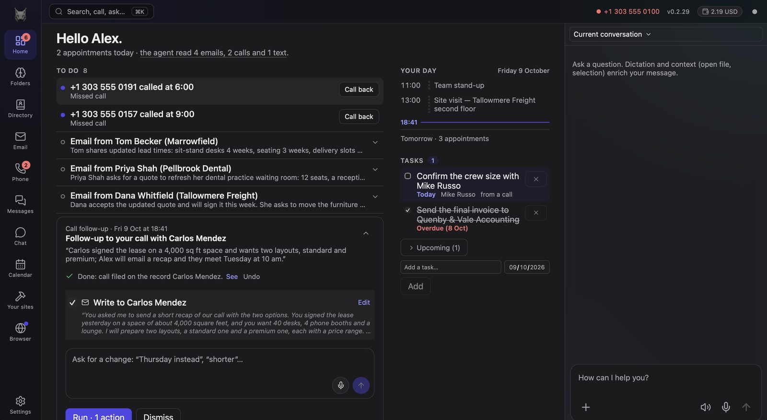Remove the Send final invoice task
This screenshot has width=767, height=420.
click(536, 213)
